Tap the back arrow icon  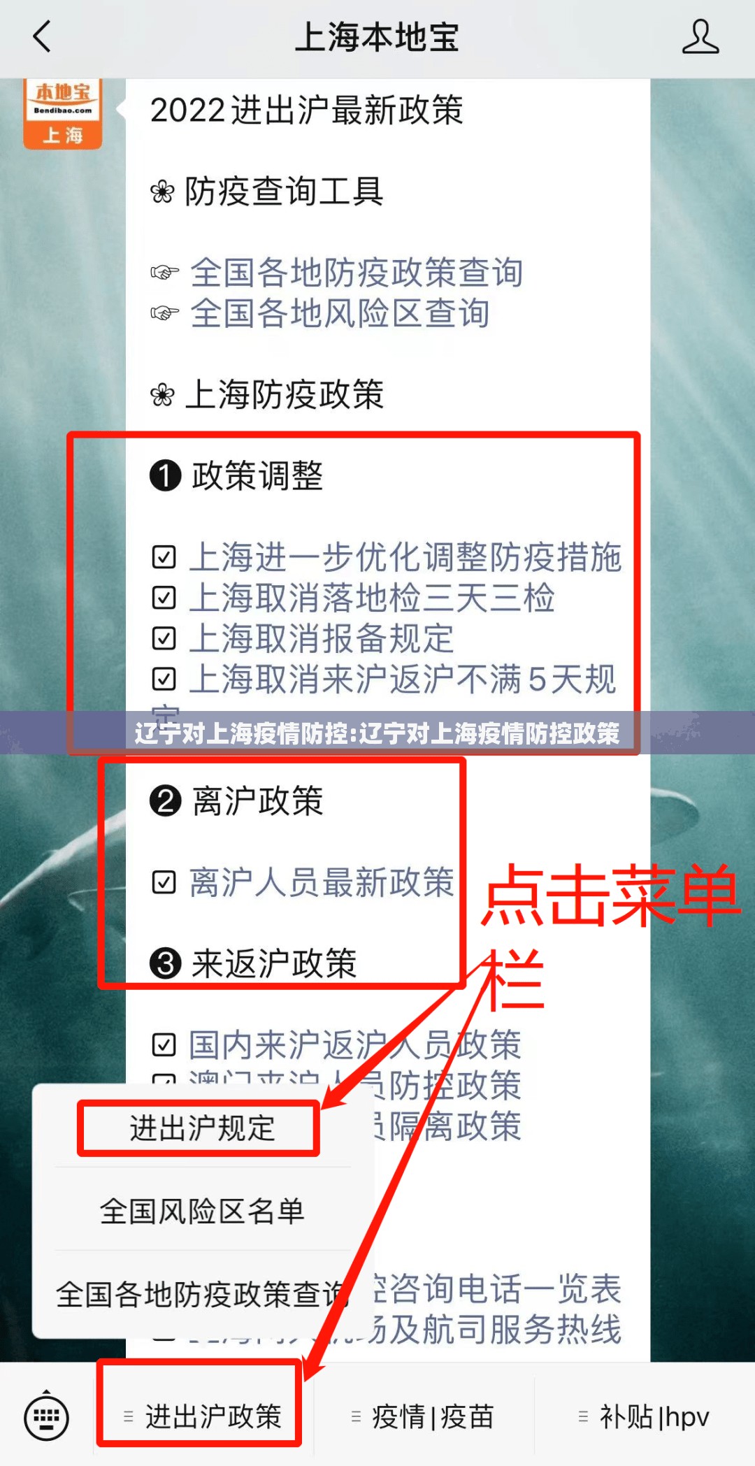coord(42,36)
